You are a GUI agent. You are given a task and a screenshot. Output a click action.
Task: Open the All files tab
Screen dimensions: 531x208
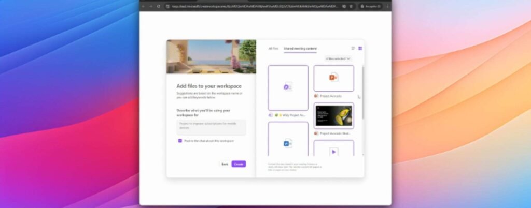(x=273, y=48)
